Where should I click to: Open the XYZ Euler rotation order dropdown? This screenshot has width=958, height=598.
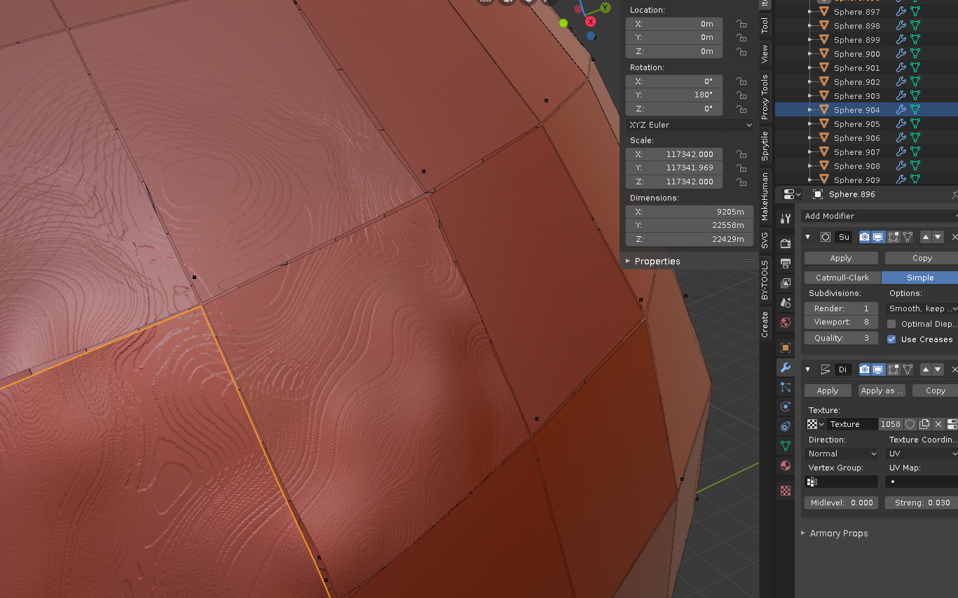point(689,124)
